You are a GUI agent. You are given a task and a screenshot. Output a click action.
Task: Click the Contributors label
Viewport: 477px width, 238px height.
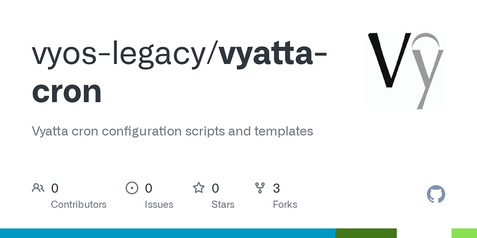(x=78, y=204)
